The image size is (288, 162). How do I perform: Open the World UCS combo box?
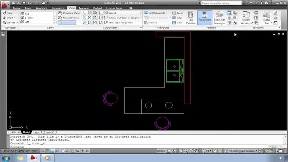click(123, 13)
